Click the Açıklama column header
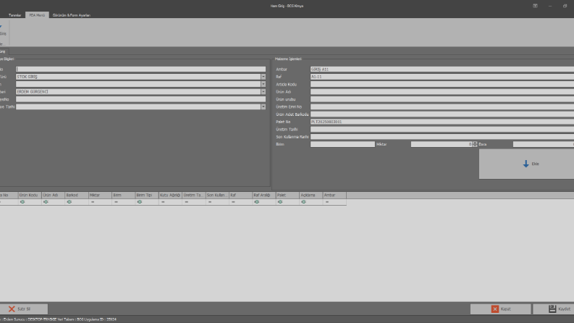 [311, 196]
